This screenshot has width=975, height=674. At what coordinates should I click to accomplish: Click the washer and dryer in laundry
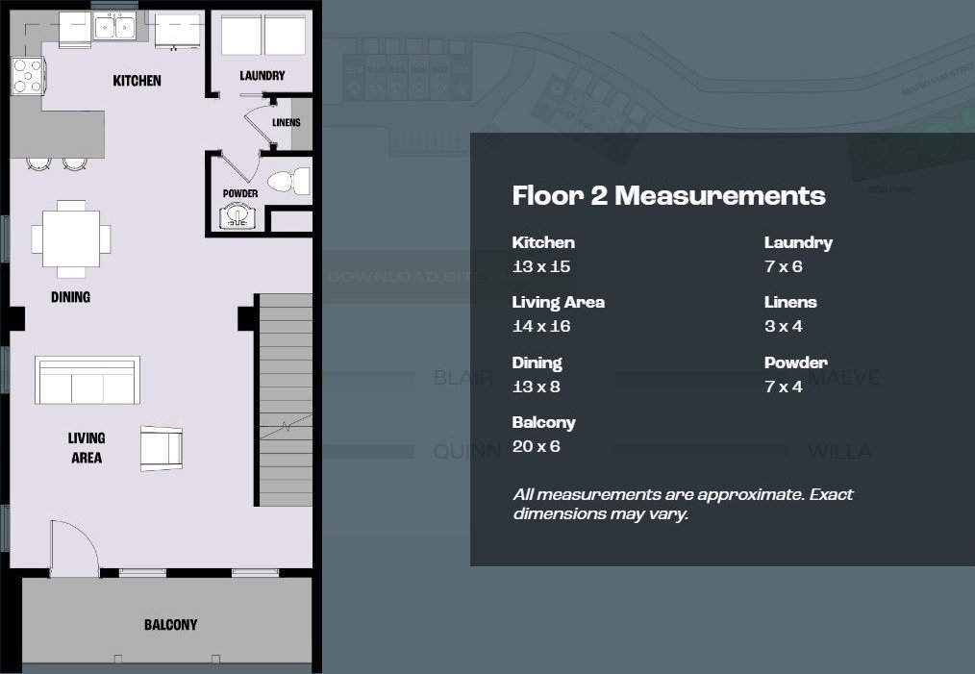click(263, 36)
